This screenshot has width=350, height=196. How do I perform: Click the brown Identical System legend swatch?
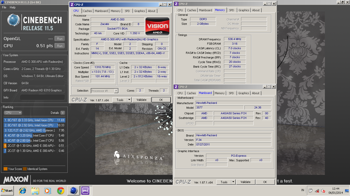click(25, 169)
